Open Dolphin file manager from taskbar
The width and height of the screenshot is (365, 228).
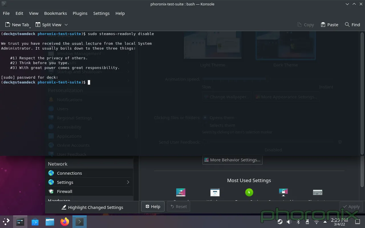(50, 222)
